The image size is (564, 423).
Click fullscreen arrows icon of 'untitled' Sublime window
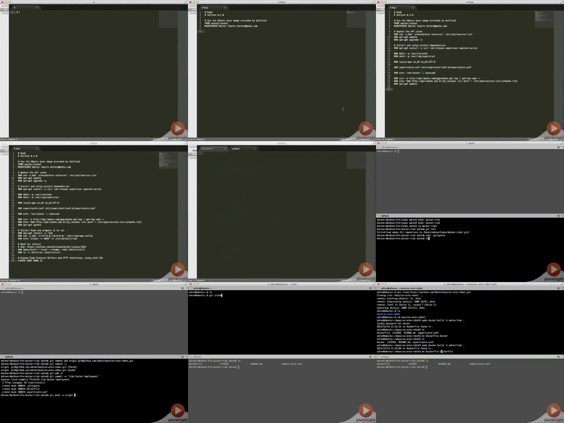[373, 143]
